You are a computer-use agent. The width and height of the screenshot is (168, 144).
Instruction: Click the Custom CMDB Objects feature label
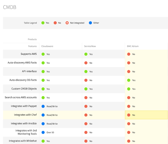click(24, 89)
